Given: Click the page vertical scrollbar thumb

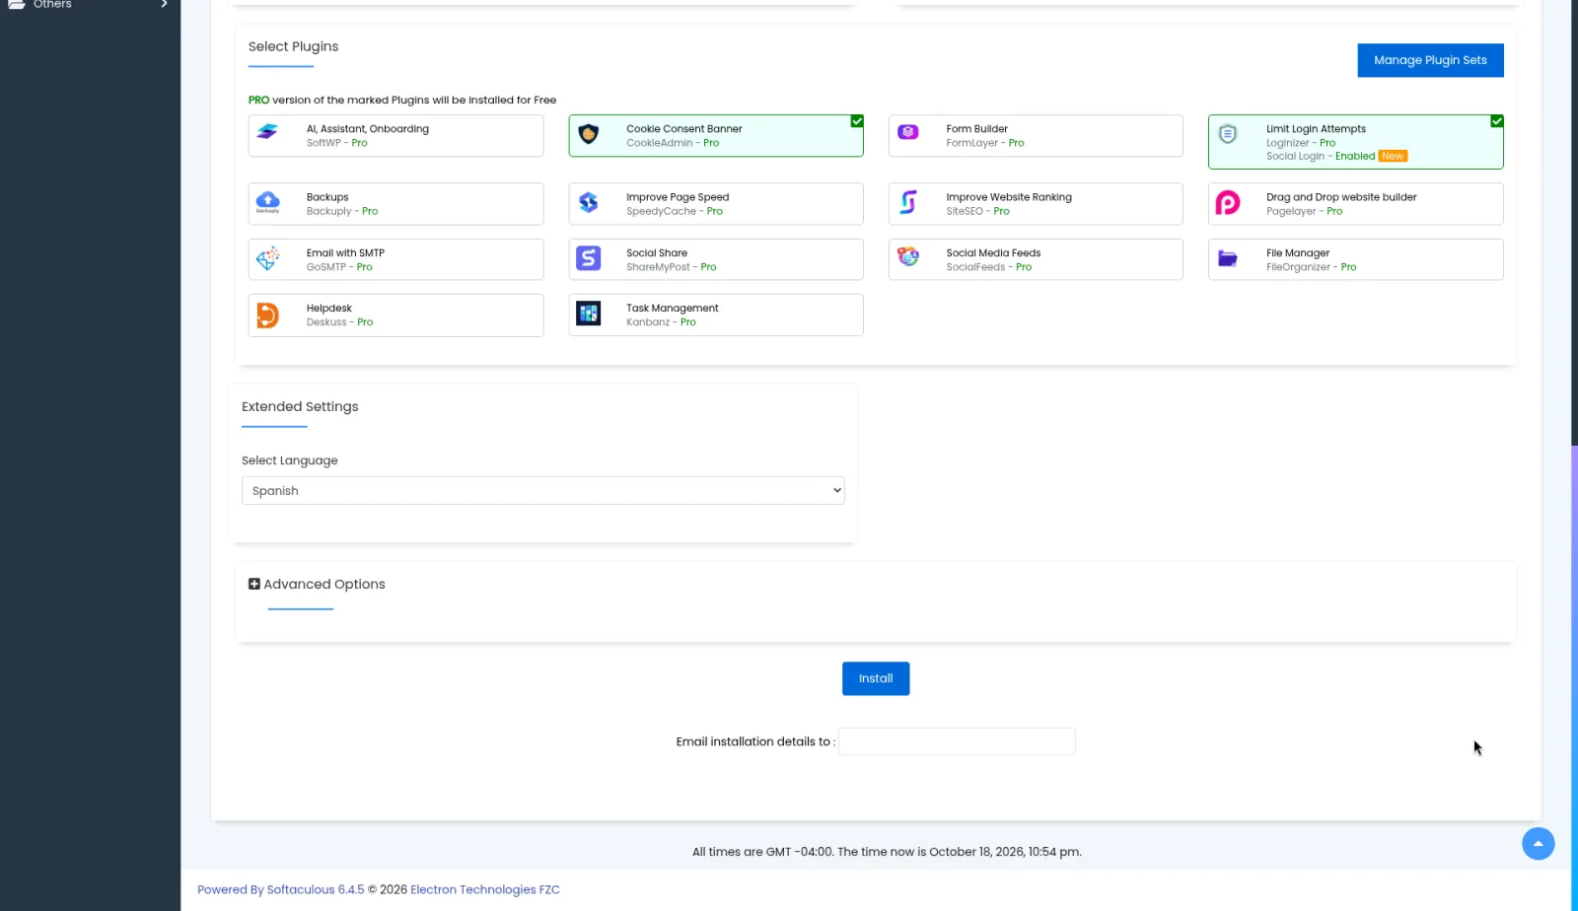Looking at the screenshot, I should tap(1574, 678).
